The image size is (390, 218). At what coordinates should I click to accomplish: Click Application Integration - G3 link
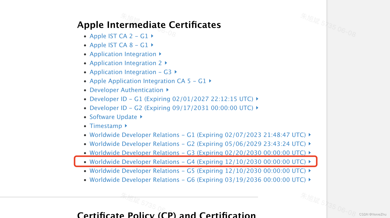click(130, 72)
